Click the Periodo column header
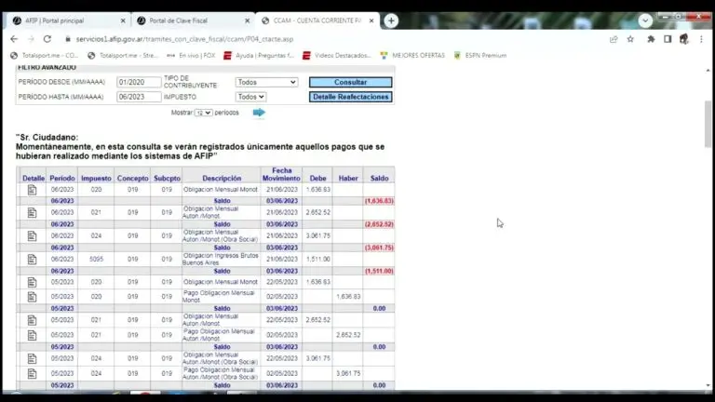This screenshot has width=715, height=402. [62, 179]
